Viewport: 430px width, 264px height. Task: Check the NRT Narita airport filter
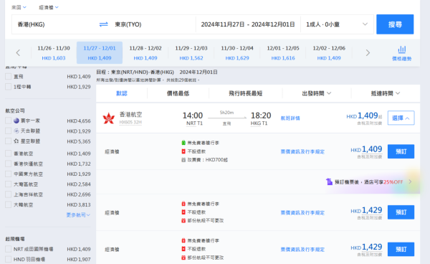(8, 249)
